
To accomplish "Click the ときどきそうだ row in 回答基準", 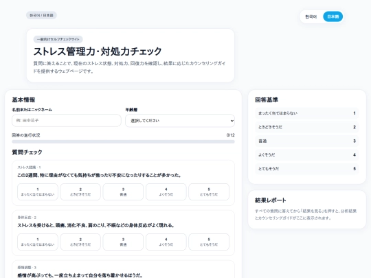I will click(307, 127).
